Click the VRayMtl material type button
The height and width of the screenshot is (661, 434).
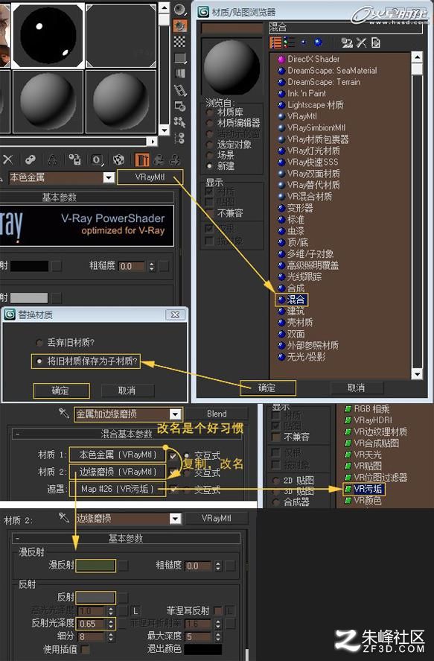(150, 177)
